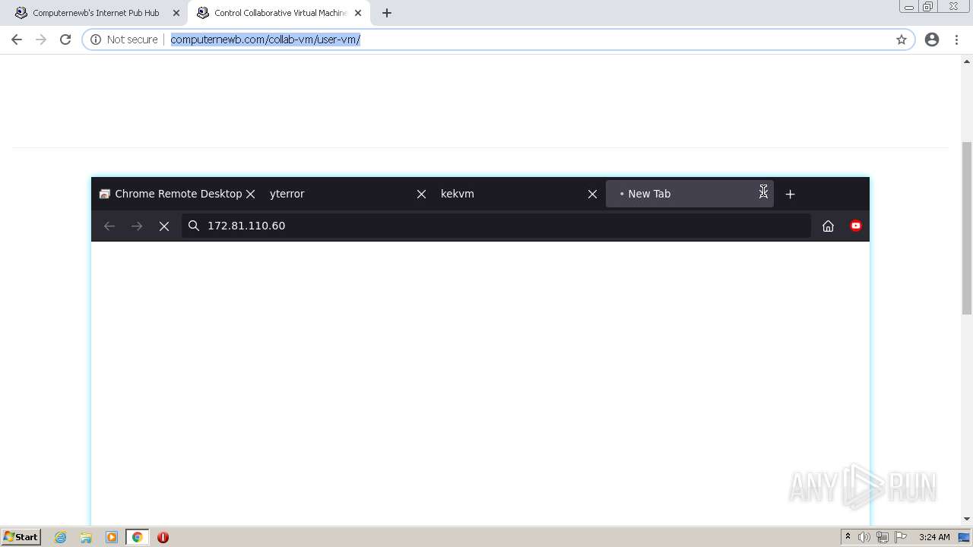973x547 pixels.
Task: Click the red YouTube extension icon
Action: tap(856, 226)
